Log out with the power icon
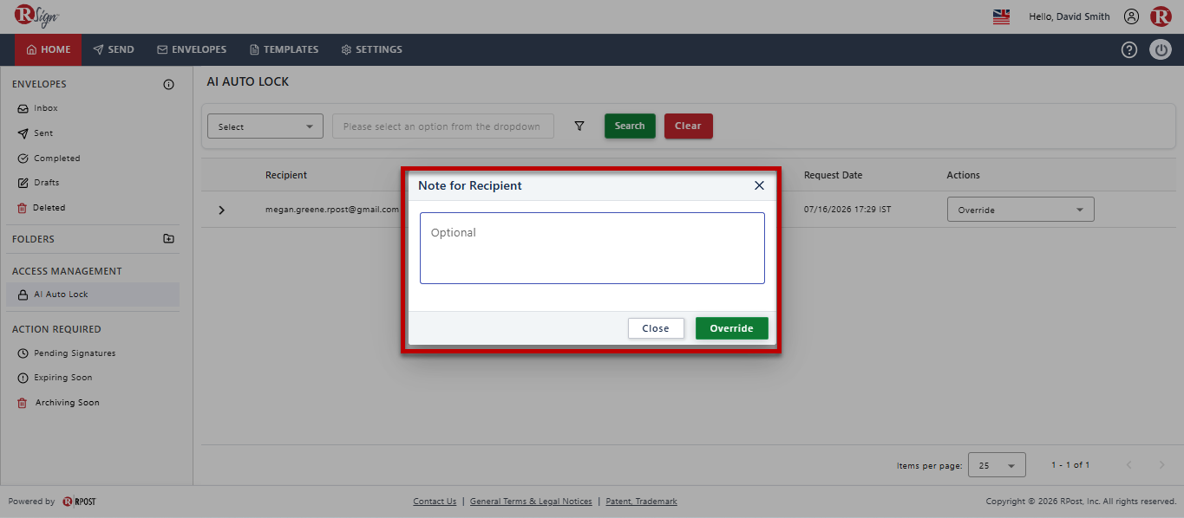The width and height of the screenshot is (1184, 518). tap(1161, 49)
